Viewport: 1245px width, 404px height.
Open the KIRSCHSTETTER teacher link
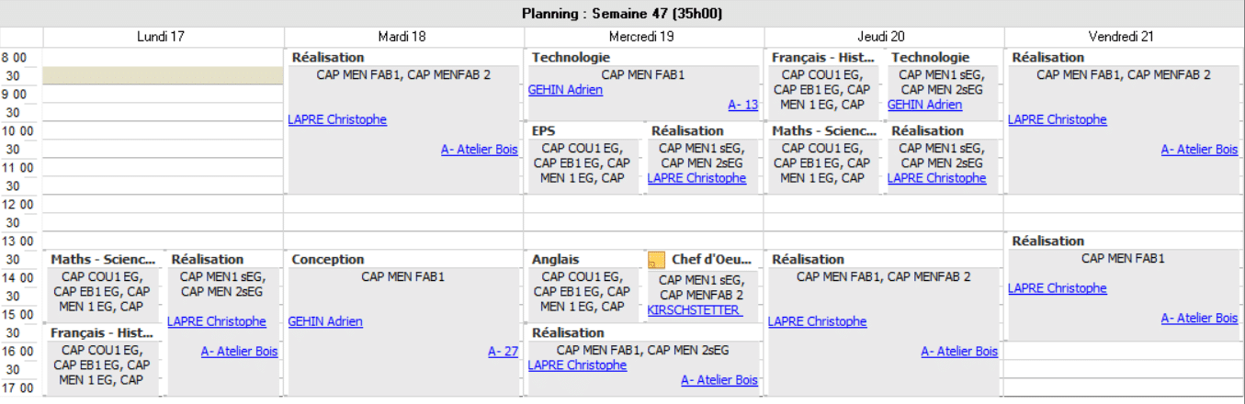[x=694, y=310]
